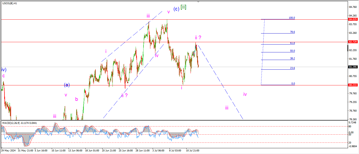This screenshot has width=359, height=154.
Task: Click the blue (a) wave label
Action: click(x=67, y=85)
